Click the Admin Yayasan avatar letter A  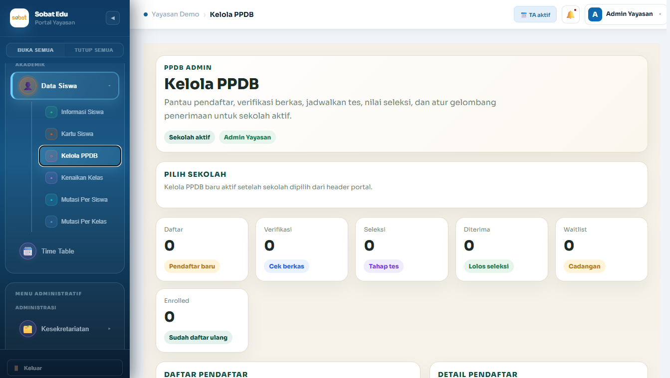tap(595, 14)
